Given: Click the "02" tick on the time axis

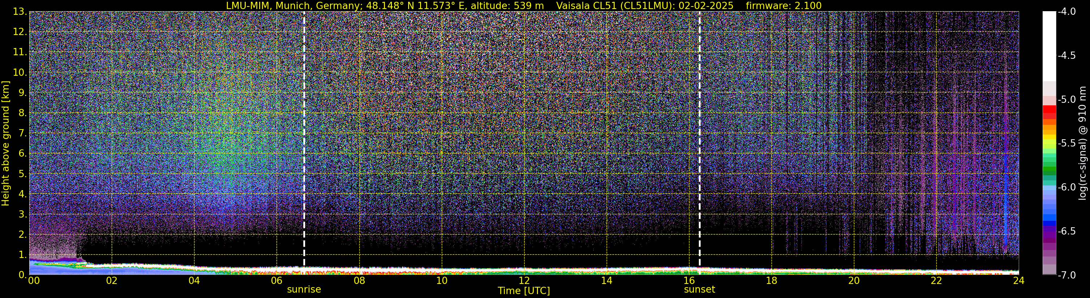Looking at the screenshot, I should pyautogui.click(x=112, y=281).
